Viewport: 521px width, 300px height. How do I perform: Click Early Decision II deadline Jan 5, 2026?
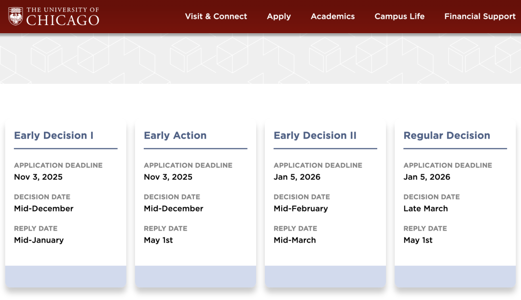[297, 177]
